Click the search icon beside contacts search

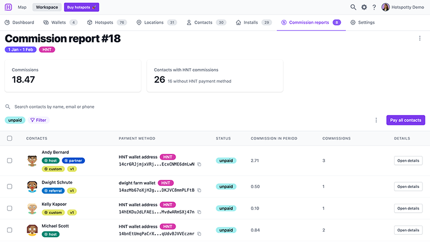coord(8,106)
